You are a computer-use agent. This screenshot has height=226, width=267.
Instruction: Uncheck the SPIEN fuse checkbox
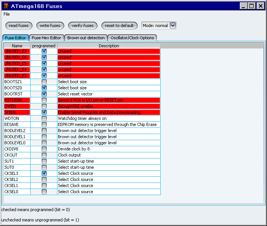44,113
